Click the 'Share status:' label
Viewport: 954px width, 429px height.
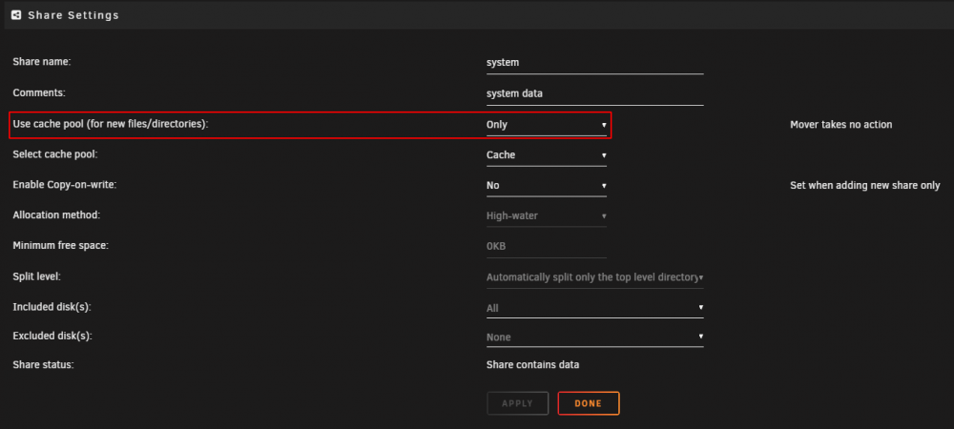tap(43, 364)
